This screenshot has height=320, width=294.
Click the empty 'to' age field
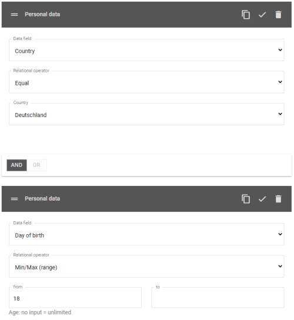coord(218,298)
